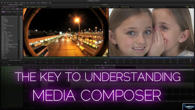Click the red Overwrite button between monitors
The image size is (195, 110).
pos(112,60)
